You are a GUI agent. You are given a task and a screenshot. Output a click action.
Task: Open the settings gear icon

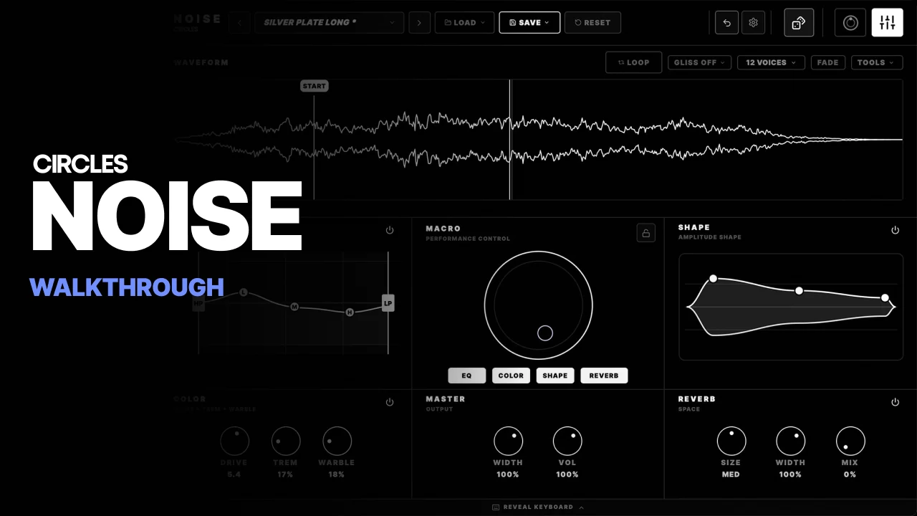pos(753,22)
